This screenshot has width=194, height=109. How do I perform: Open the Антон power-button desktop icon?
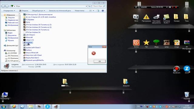coord(136,44)
